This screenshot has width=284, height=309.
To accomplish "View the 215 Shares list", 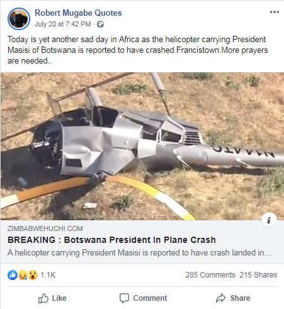I will tap(258, 275).
